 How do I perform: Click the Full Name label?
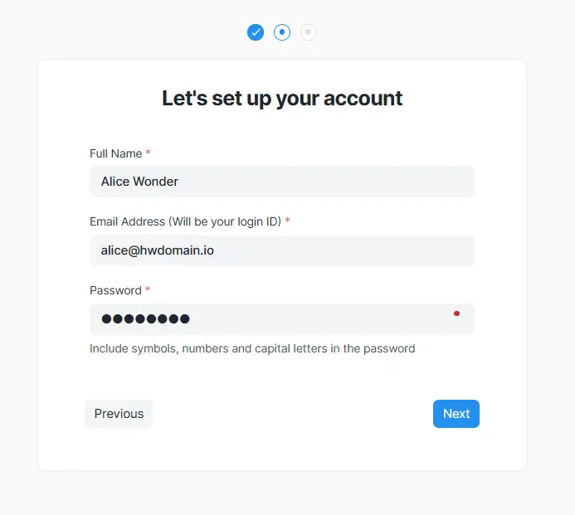[116, 153]
